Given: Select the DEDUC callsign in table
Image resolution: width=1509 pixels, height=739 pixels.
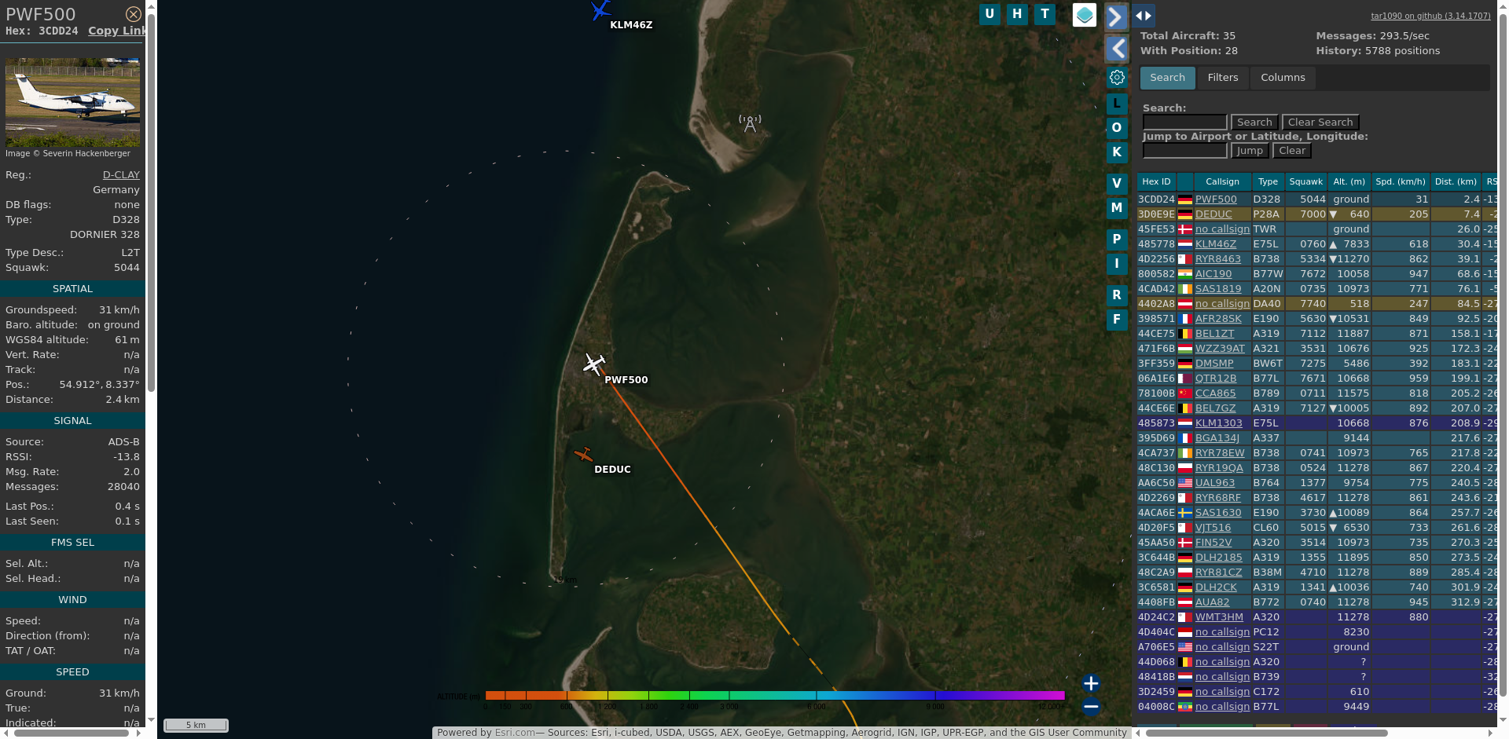Looking at the screenshot, I should pos(1213,214).
